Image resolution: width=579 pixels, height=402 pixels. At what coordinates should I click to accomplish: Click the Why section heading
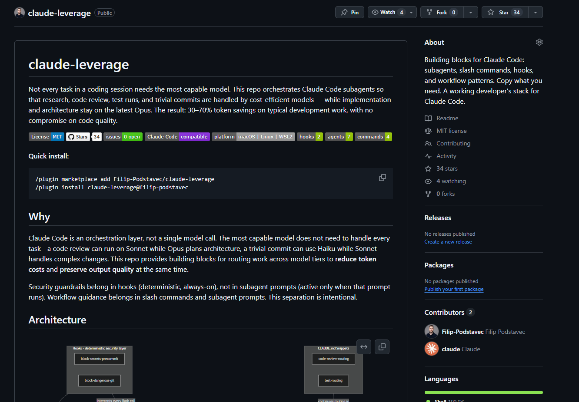39,217
